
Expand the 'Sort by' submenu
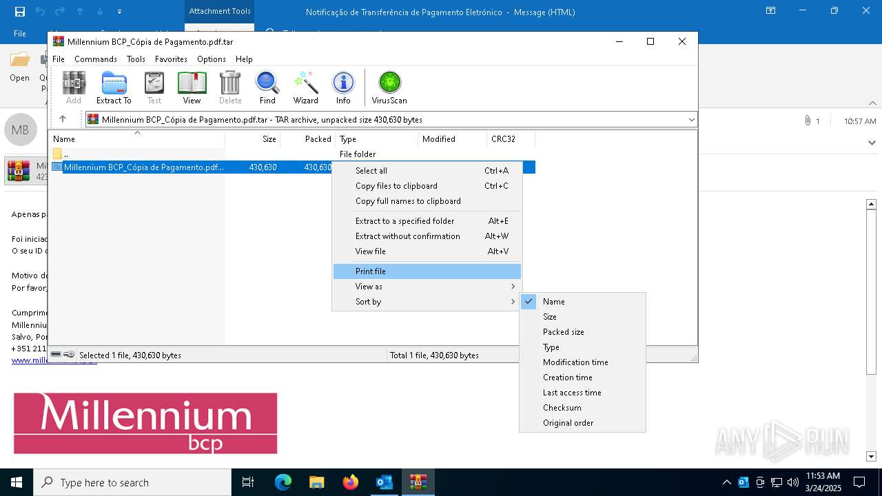pyautogui.click(x=427, y=301)
